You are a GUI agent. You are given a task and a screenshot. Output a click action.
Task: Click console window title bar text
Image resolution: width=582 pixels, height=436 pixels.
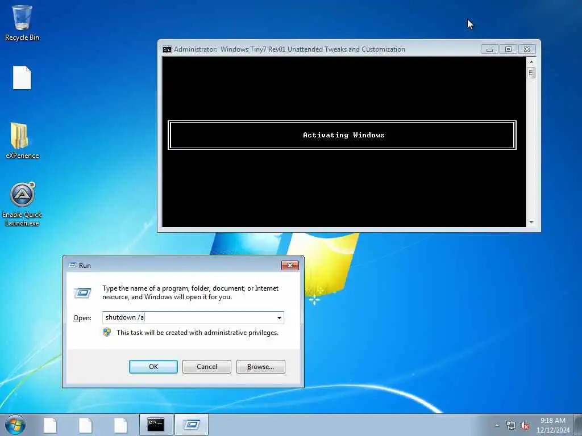[289, 49]
